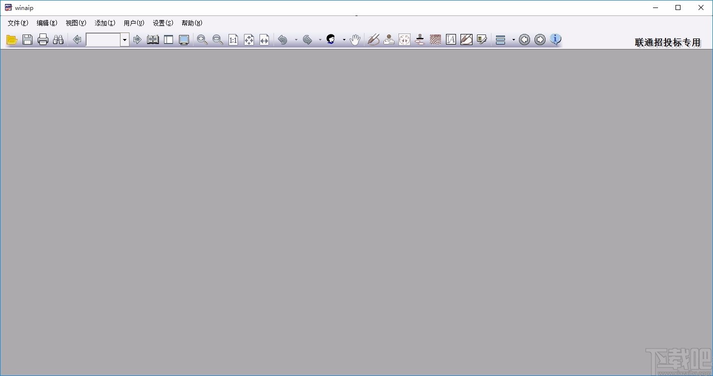Fit whole page with the four-arrow icon
This screenshot has height=376, width=713.
point(249,39)
